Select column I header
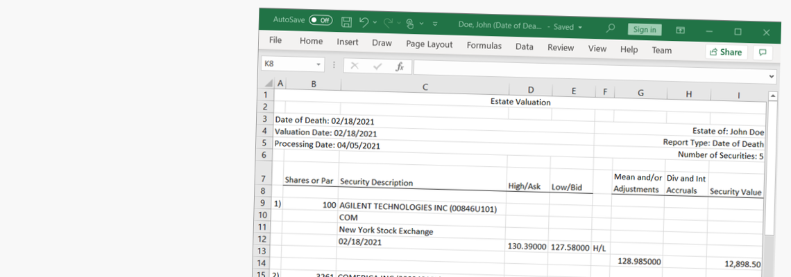 (738, 95)
